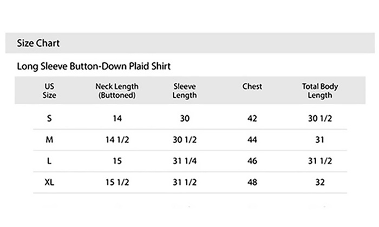Click chest value 42 for small

(x=252, y=118)
